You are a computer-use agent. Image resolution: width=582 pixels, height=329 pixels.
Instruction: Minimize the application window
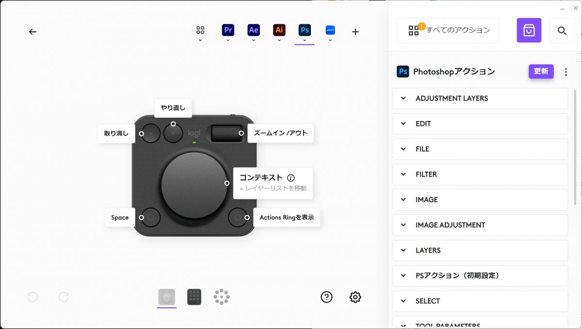click(562, 9)
